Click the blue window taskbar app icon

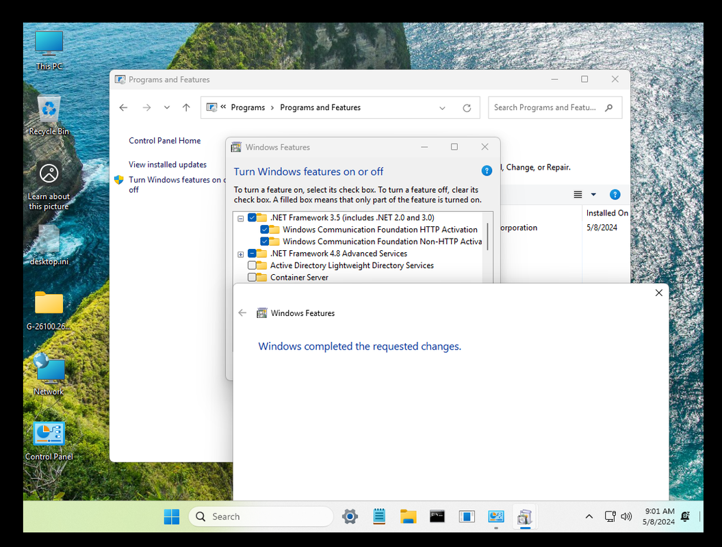(x=467, y=517)
